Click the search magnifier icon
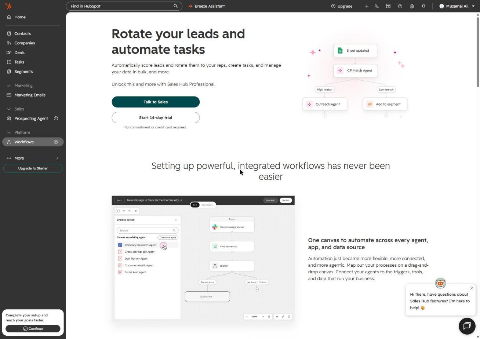Viewport: 480px width, 339px height. coord(175,6)
